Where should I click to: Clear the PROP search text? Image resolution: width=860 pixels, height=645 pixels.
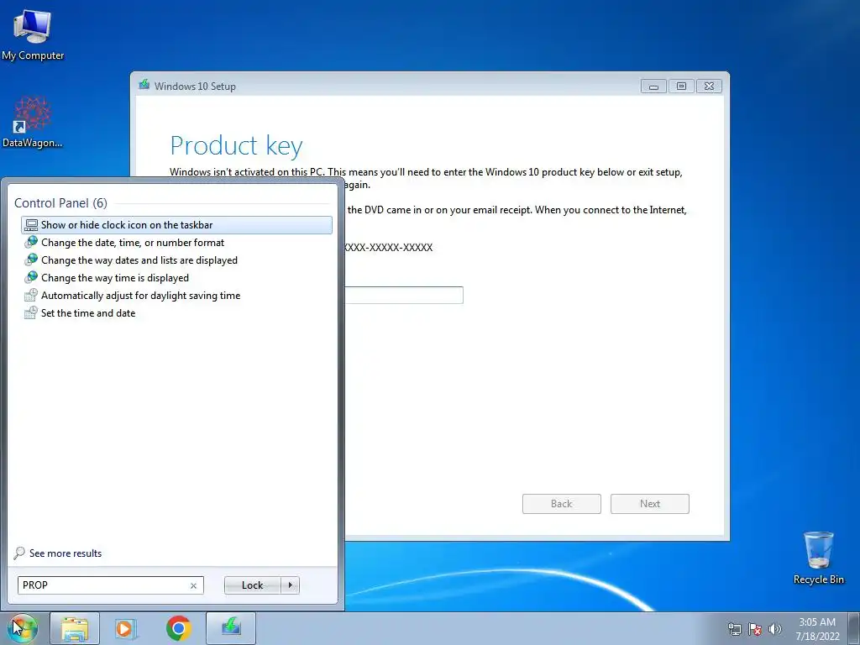(193, 585)
